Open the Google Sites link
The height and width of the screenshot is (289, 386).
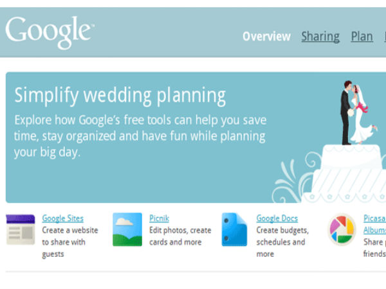point(63,218)
